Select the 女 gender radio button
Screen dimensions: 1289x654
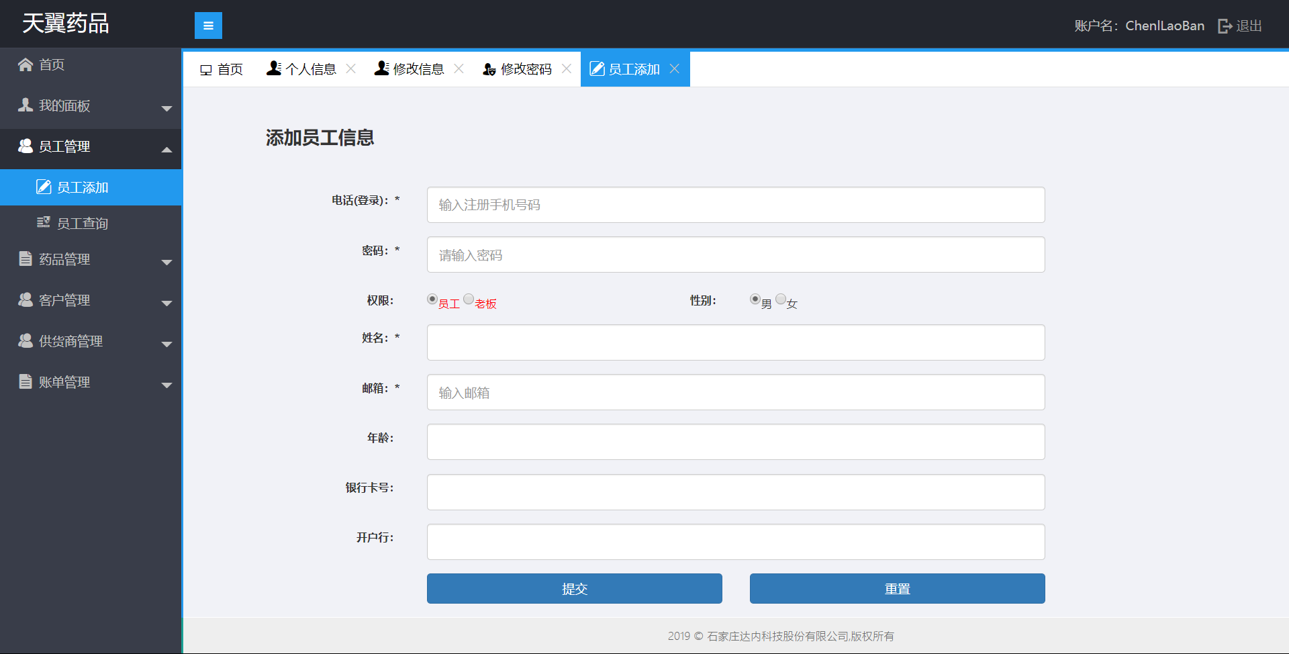(x=780, y=299)
